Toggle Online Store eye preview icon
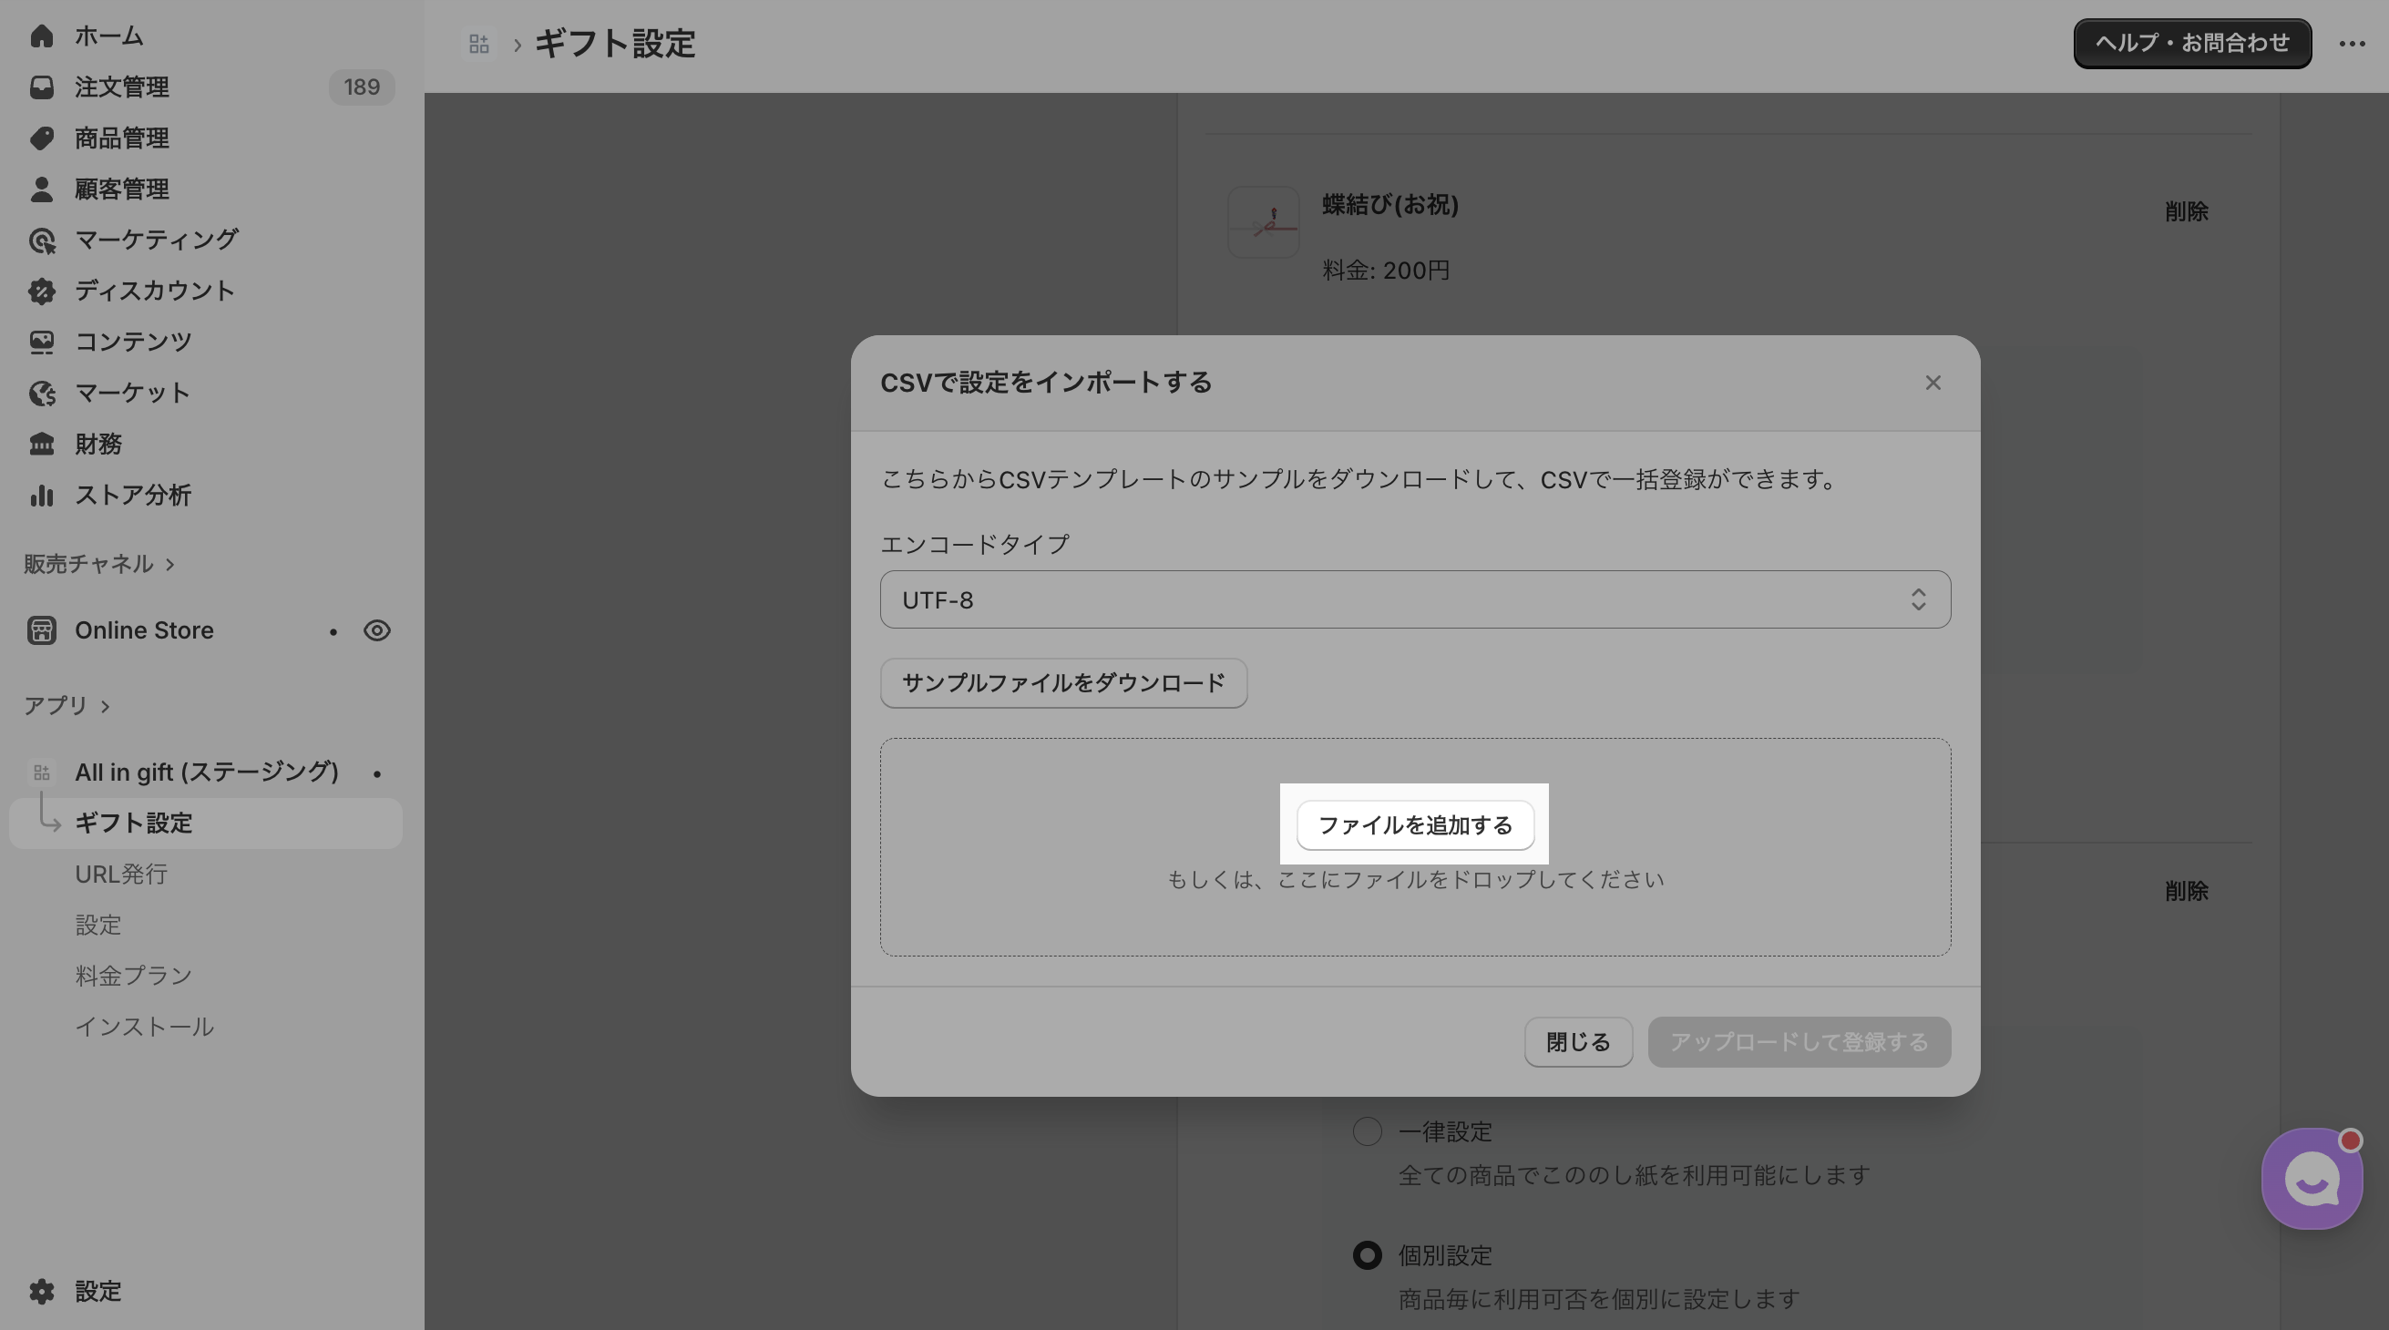This screenshot has width=2389, height=1330. 376,630
